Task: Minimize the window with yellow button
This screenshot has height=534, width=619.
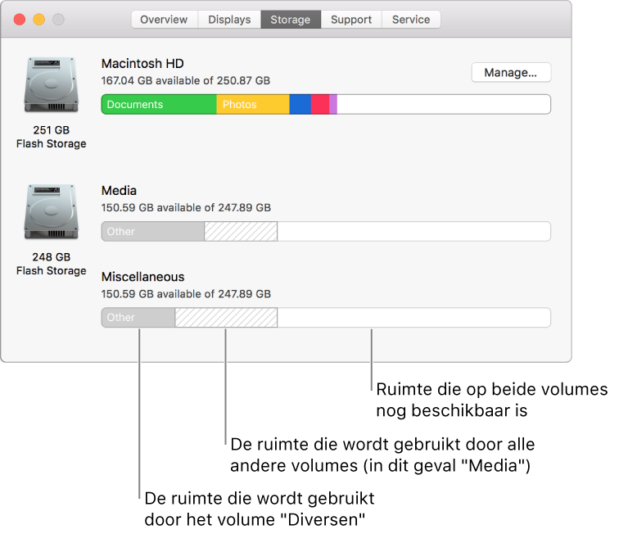Action: 38,20
